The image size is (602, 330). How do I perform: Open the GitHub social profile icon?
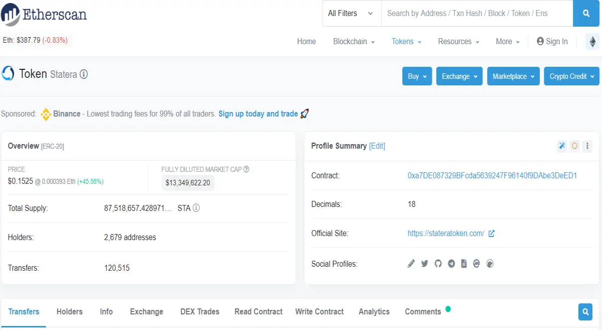point(438,263)
